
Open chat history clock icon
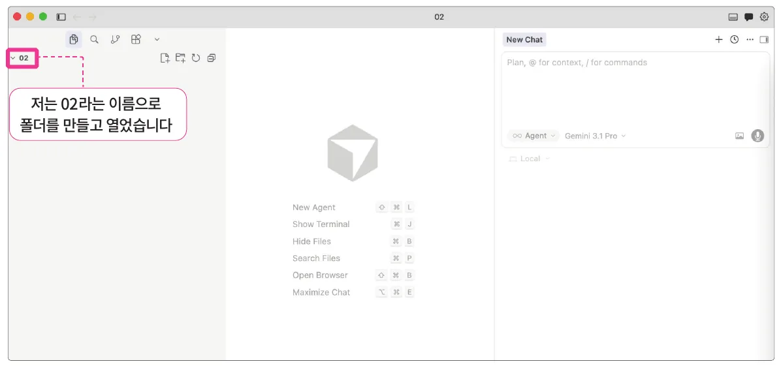click(x=734, y=40)
